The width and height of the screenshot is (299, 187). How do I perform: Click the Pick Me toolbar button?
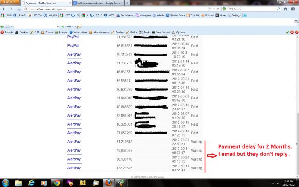click(x=193, y=15)
